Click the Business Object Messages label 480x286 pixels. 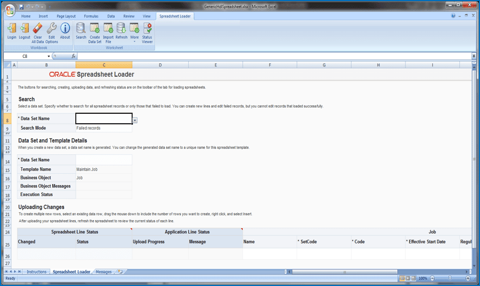tap(47, 186)
